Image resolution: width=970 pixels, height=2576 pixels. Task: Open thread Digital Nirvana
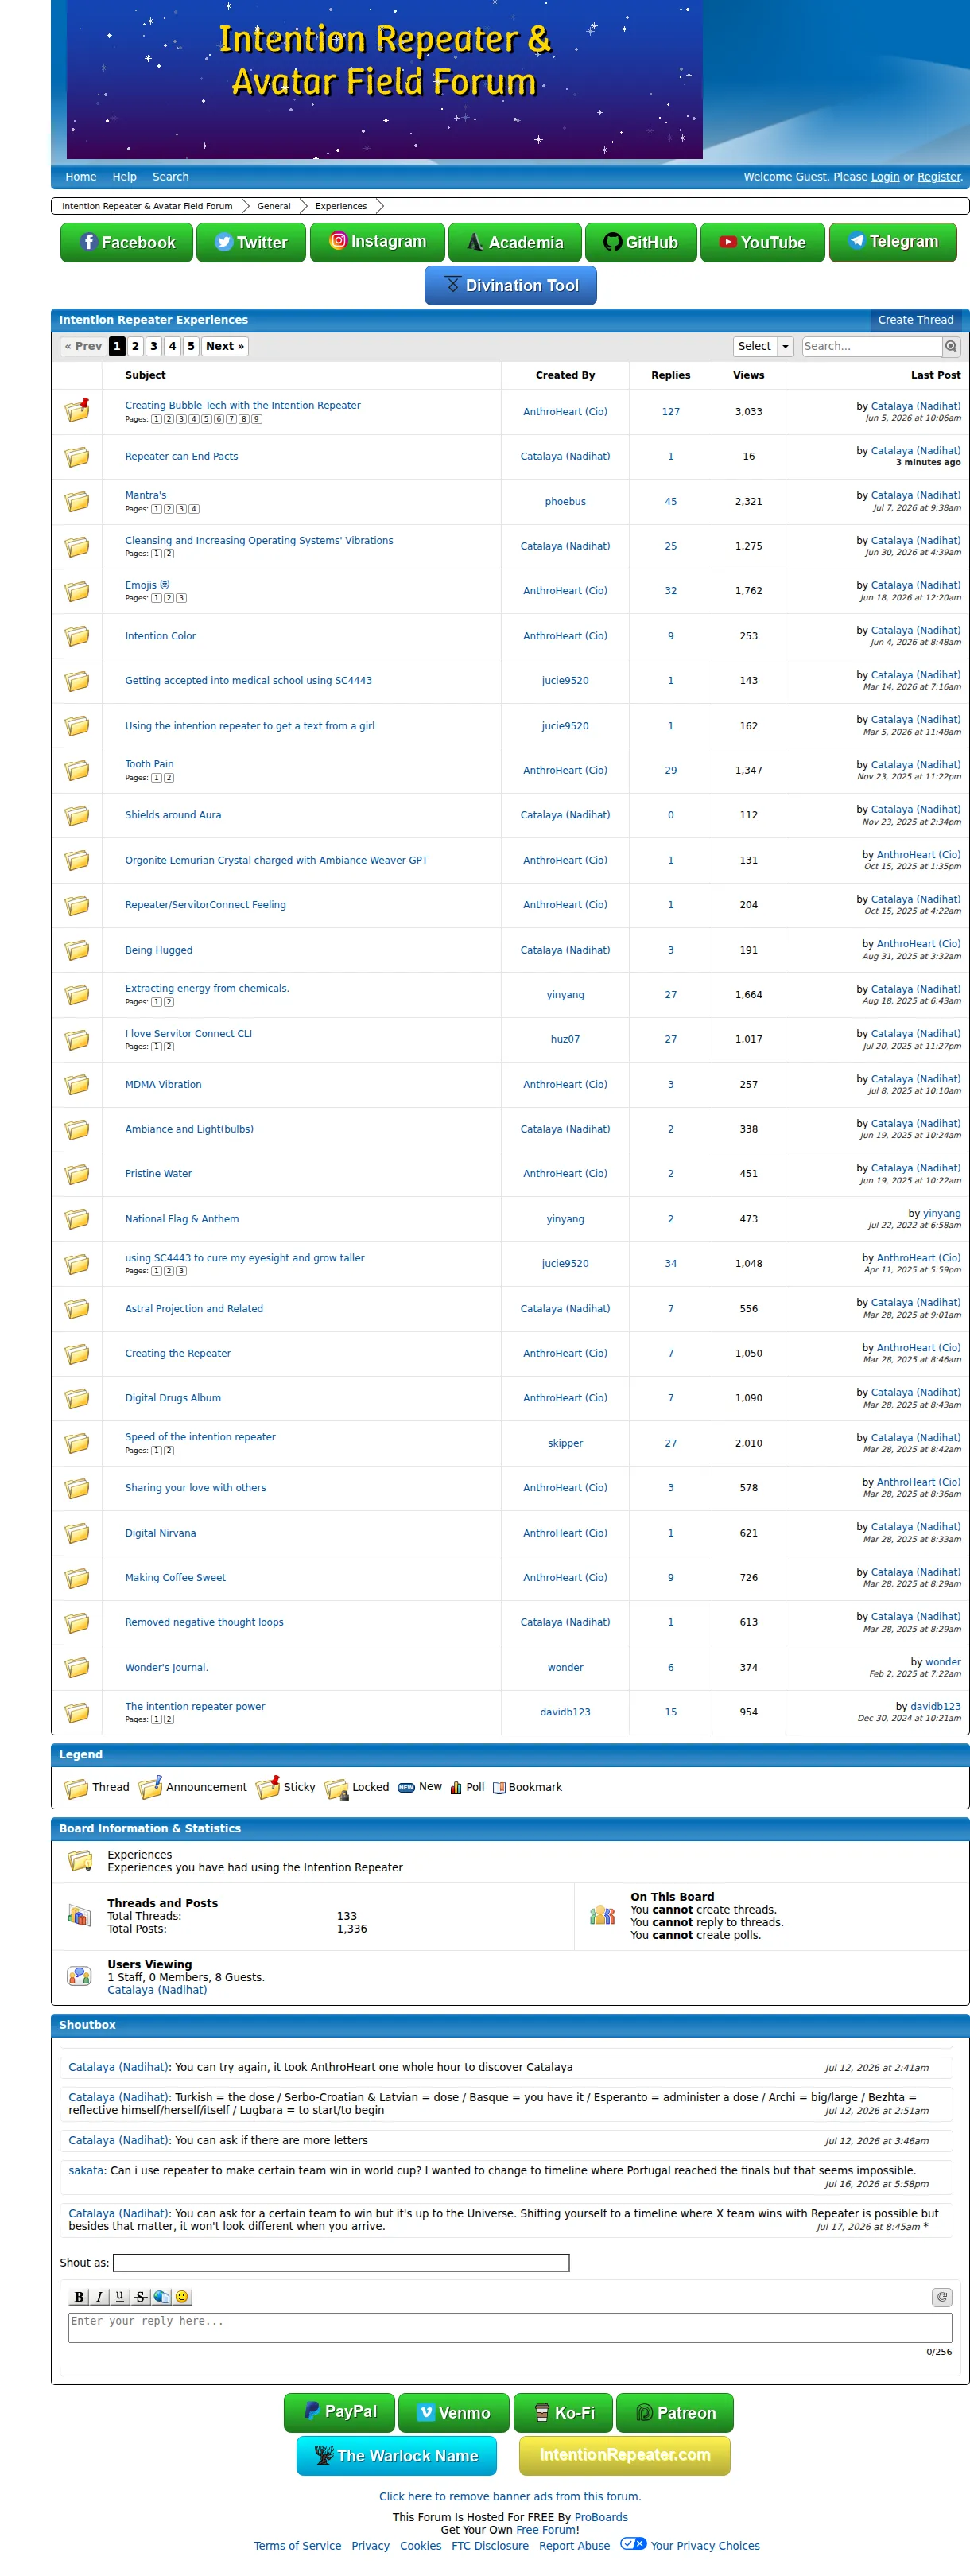pos(160,1533)
